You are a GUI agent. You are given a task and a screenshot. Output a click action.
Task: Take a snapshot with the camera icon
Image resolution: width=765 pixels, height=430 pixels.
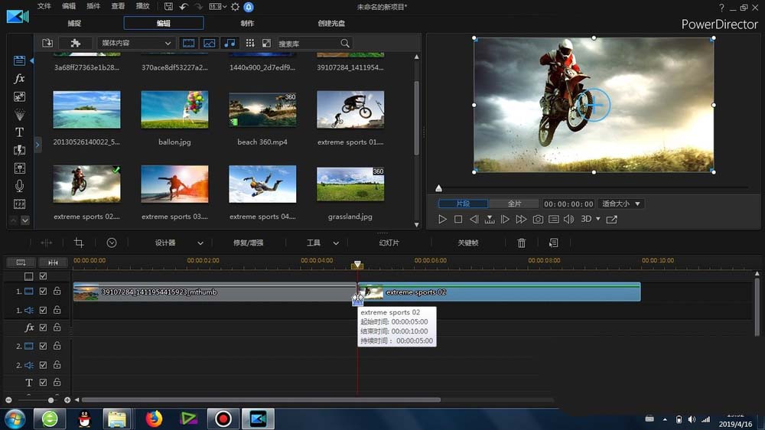(538, 220)
